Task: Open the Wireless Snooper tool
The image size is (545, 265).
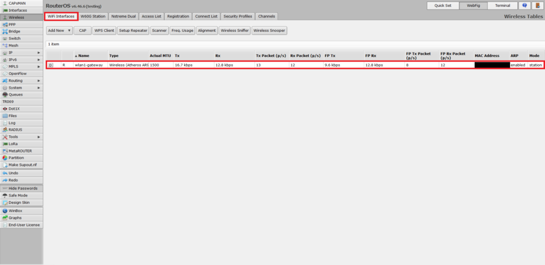Action: click(269, 30)
